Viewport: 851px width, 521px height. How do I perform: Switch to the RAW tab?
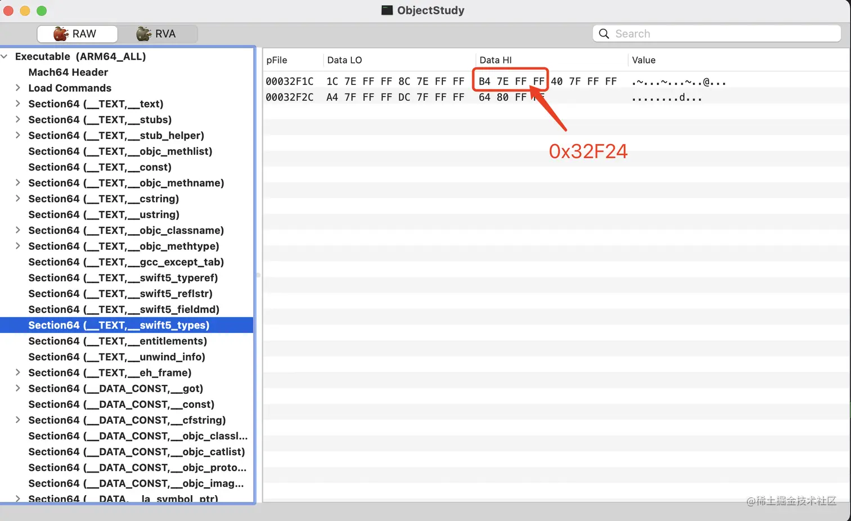click(x=77, y=34)
